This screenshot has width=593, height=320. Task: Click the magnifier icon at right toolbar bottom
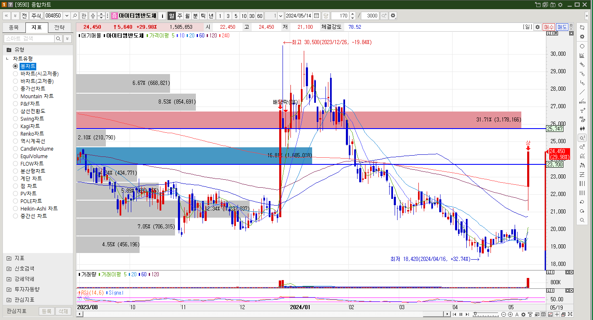[582, 220]
